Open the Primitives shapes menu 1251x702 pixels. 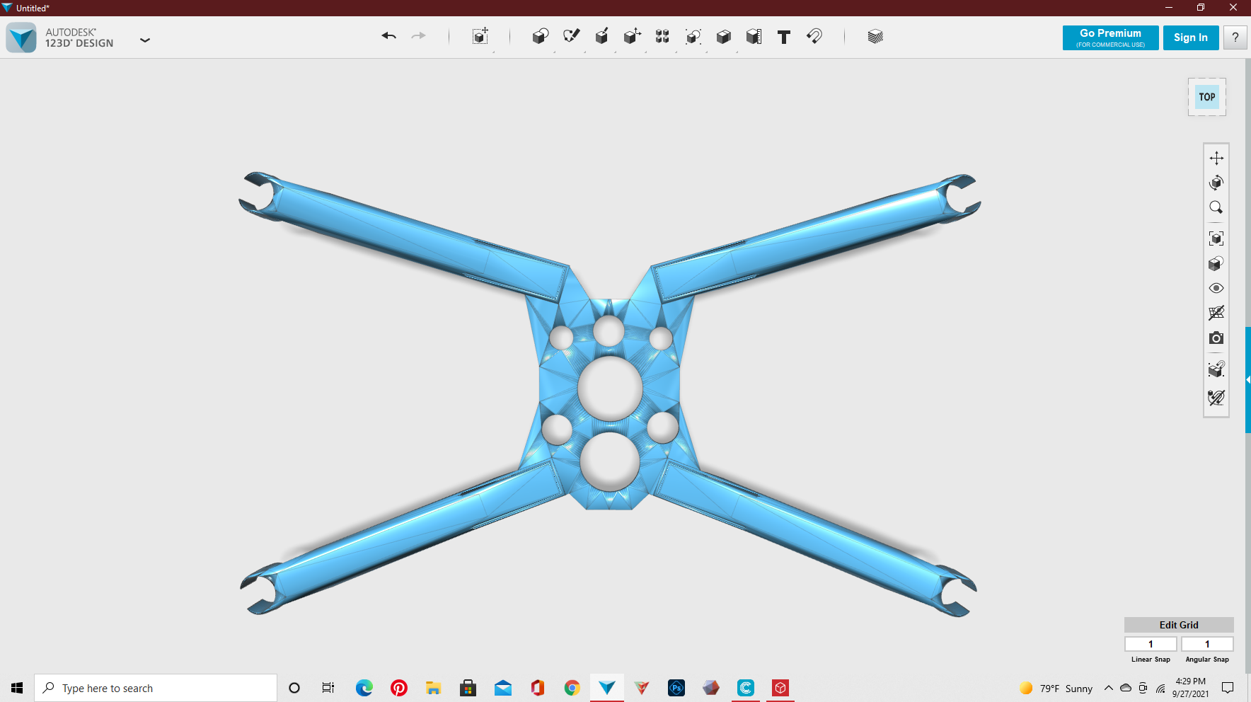click(x=541, y=37)
